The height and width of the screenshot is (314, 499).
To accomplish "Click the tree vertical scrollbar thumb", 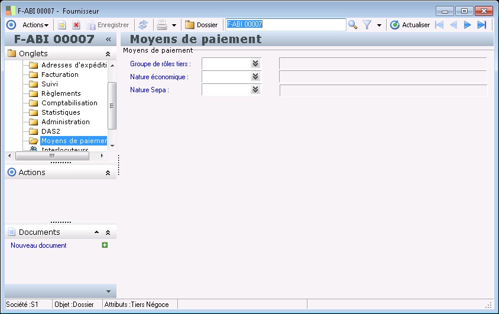I will [112, 106].
